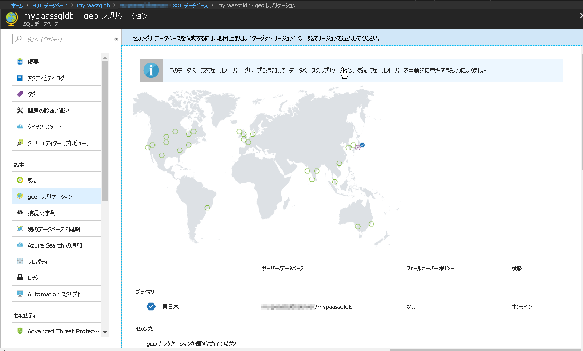Click the sidebar scroll up arrow
Viewport: 583px width, 351px height.
(105, 57)
